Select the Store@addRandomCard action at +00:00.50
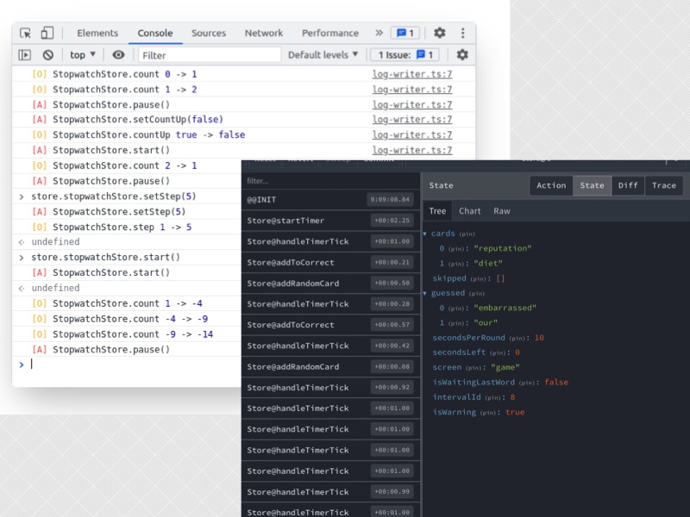 (x=330, y=283)
